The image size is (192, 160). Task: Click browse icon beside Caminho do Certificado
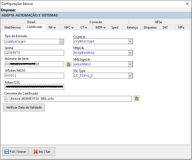click(137, 99)
